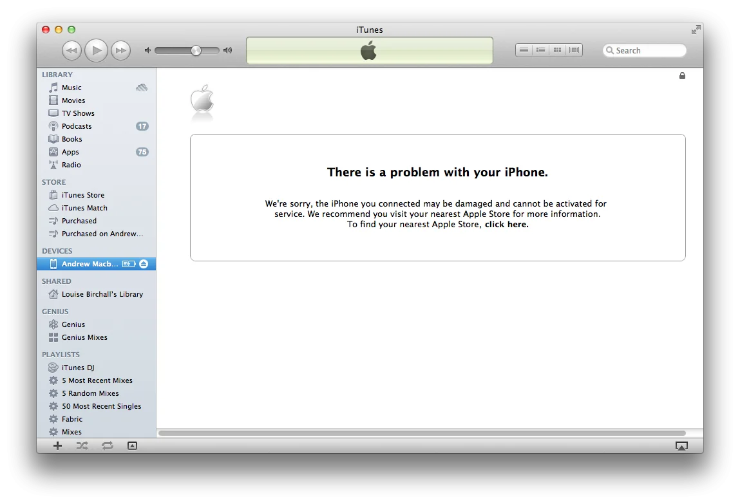740x504 pixels.
Task: Adjust the volume slider knob
Action: coord(196,50)
